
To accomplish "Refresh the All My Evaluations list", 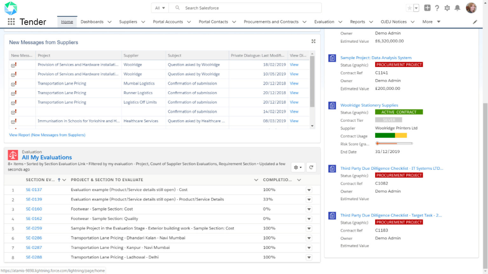I will click(311, 167).
